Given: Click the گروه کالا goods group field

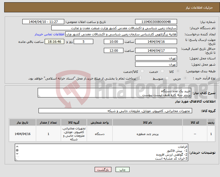Looking at the screenshot, I should [115, 111].
